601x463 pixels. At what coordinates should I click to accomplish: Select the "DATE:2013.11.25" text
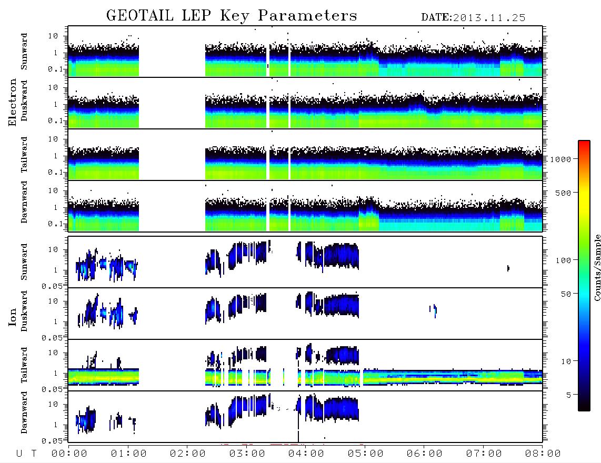coord(473,18)
